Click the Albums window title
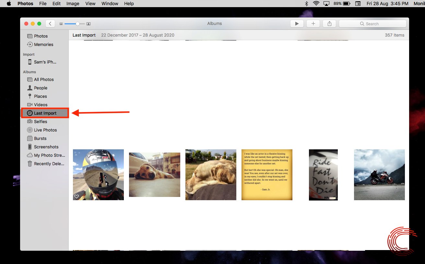 [x=215, y=23]
